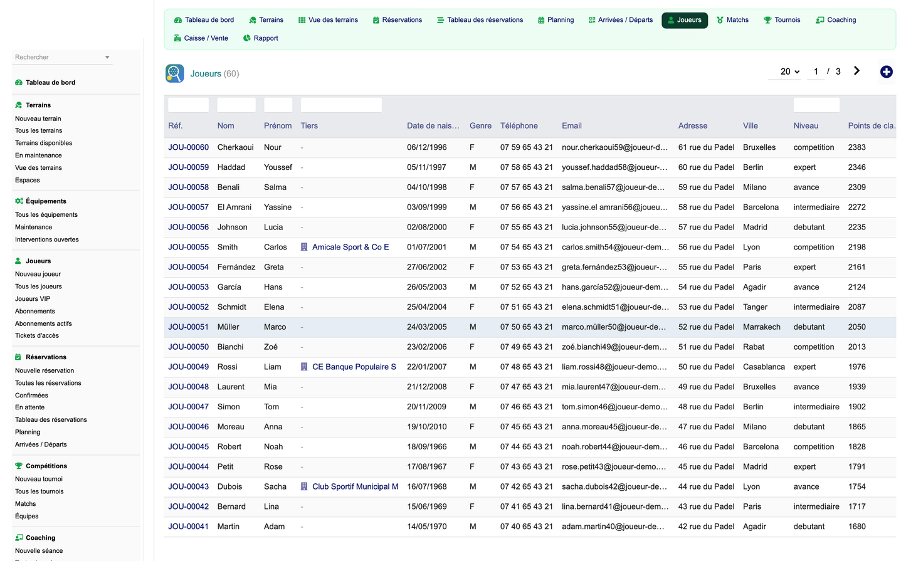
Task: Click the Réf. filter input field
Action: (x=188, y=105)
